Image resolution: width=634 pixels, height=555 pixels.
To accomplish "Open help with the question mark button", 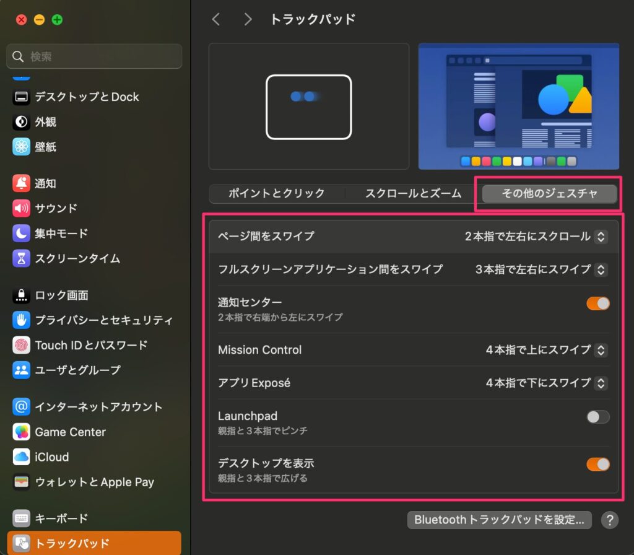I will [x=610, y=520].
